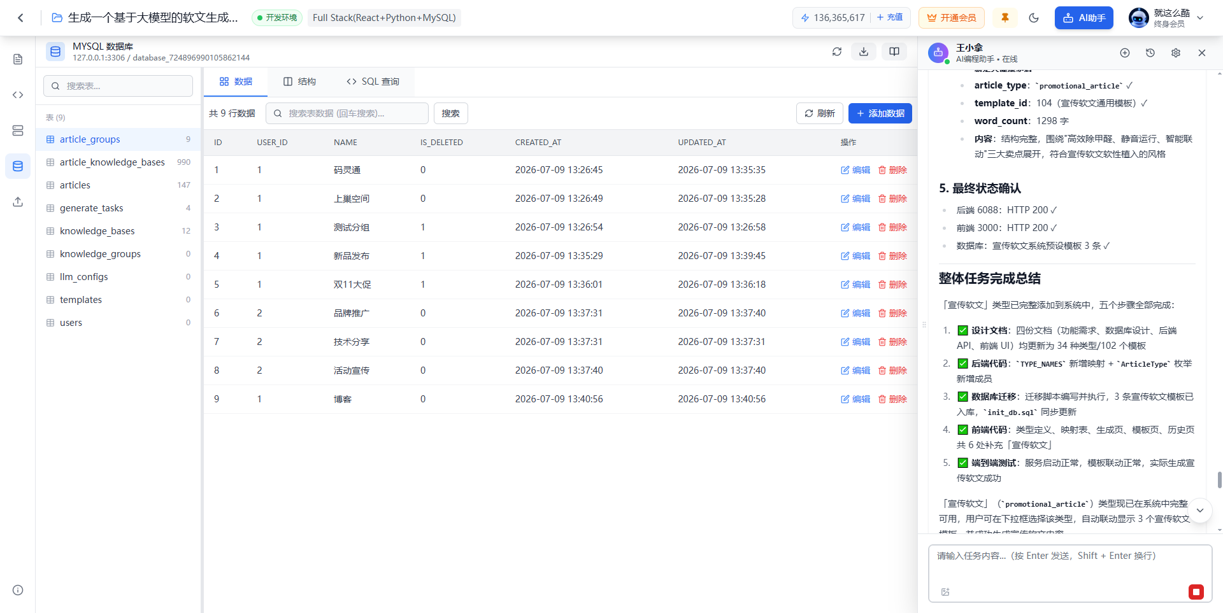This screenshot has height=613, width=1223.
Task: Toggle dark mode moon icon
Action: click(x=1034, y=18)
